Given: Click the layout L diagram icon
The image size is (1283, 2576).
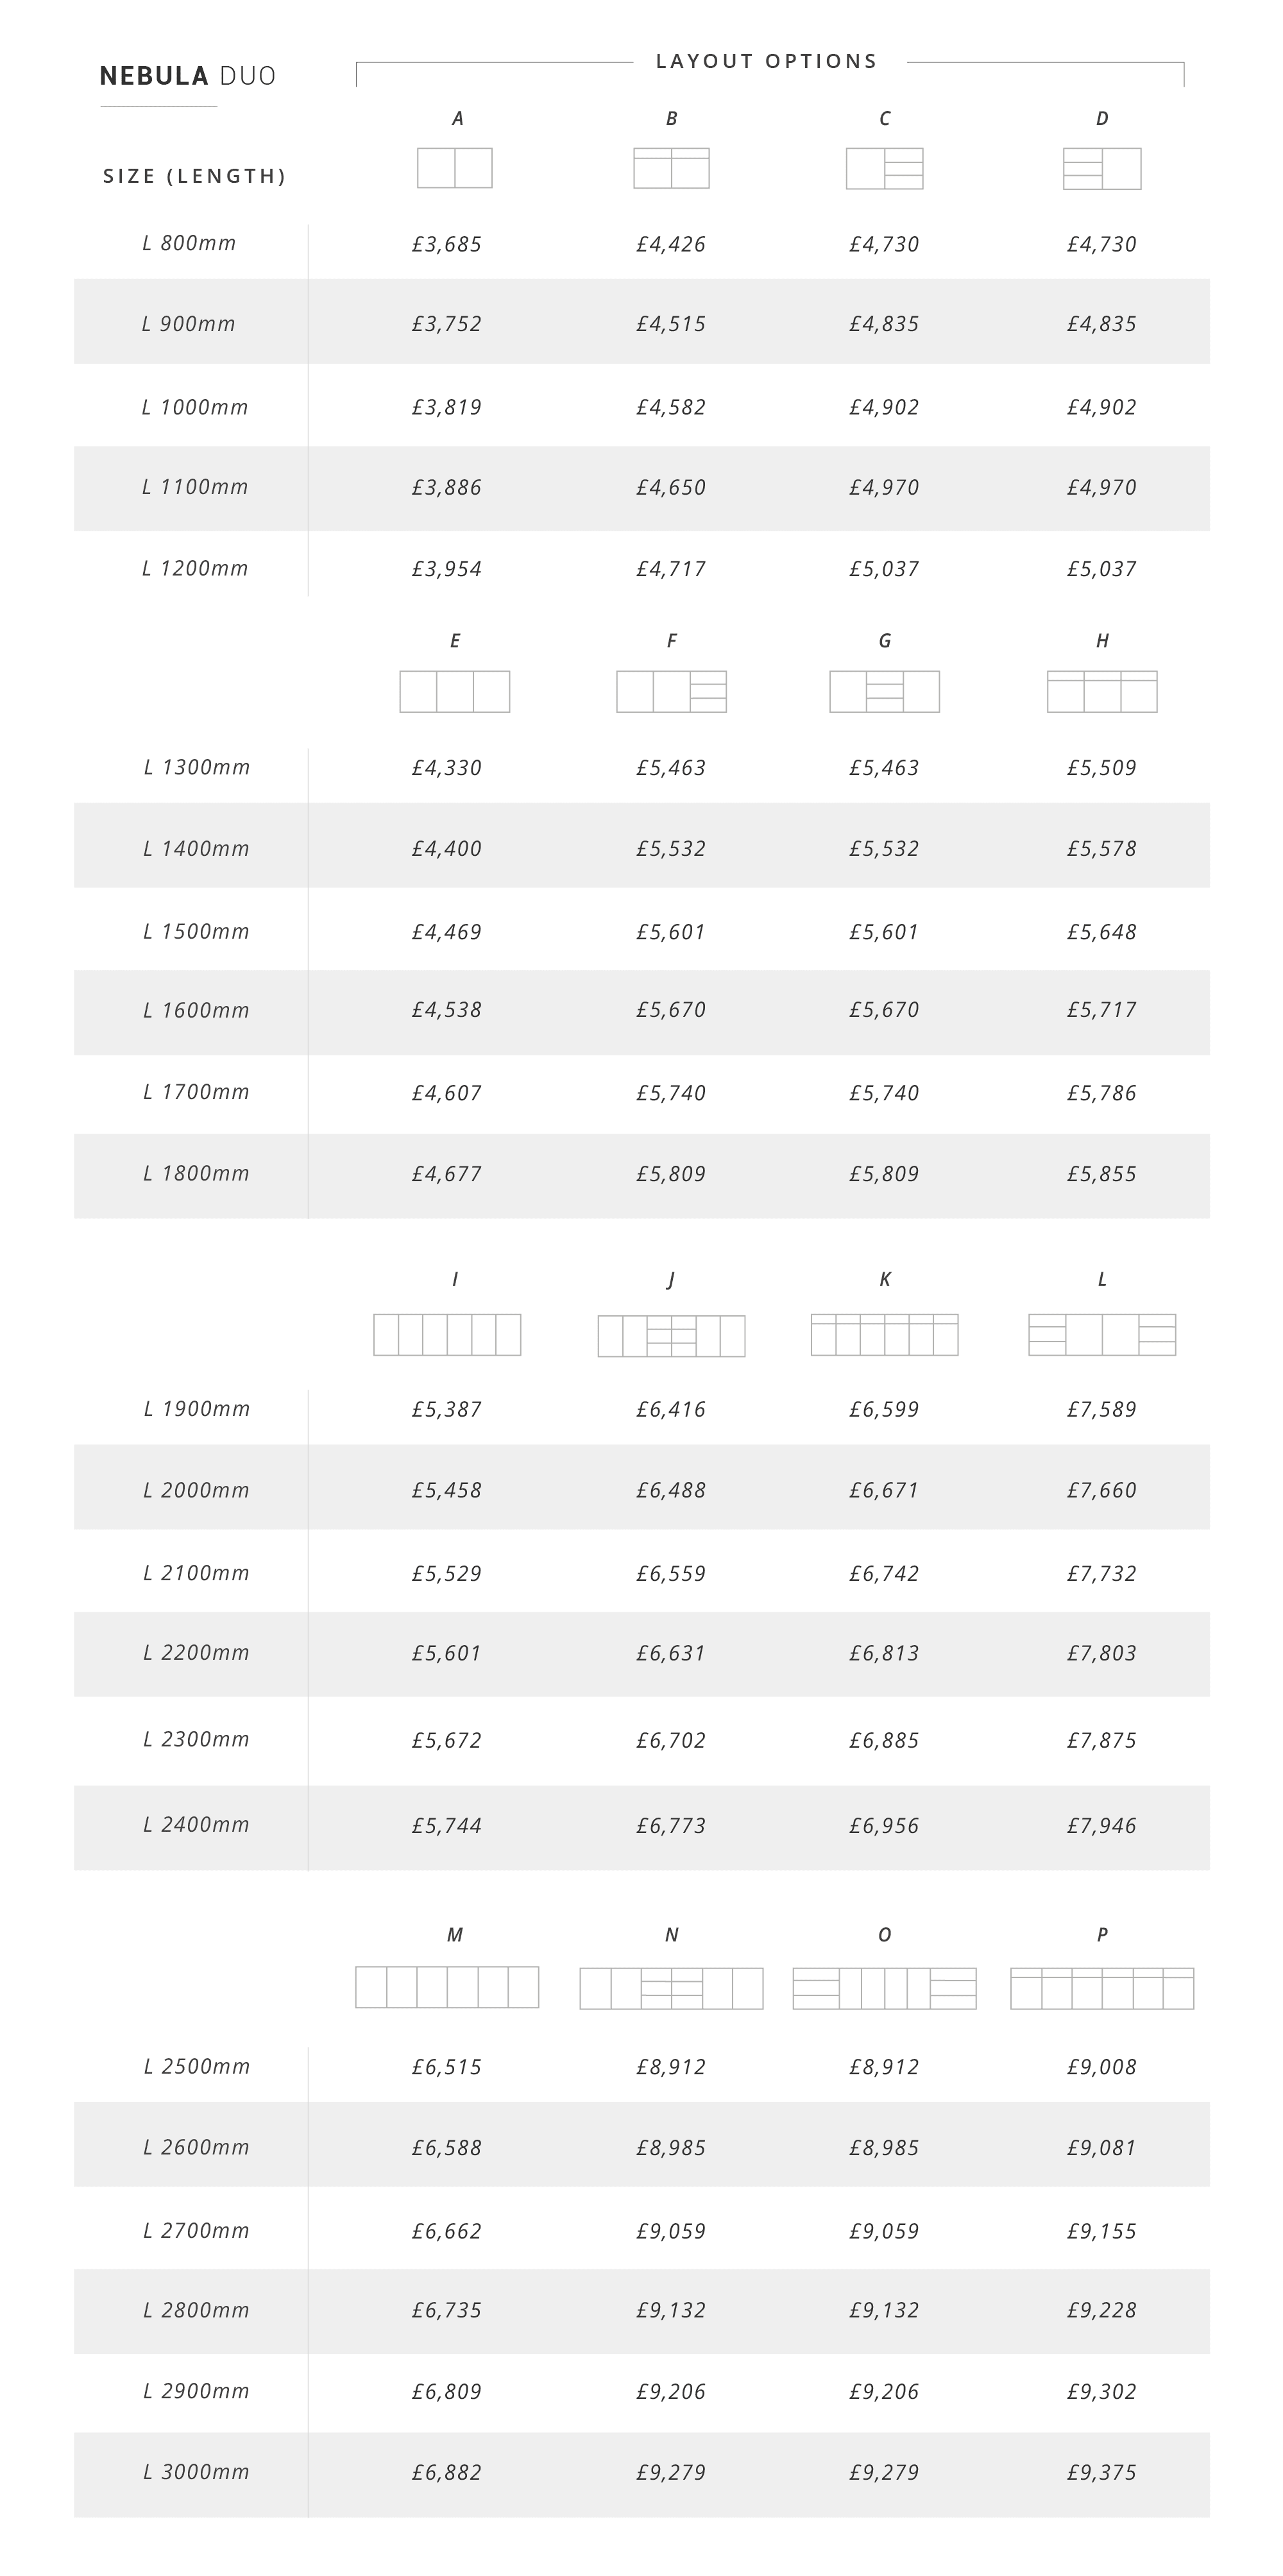Looking at the screenshot, I should [1102, 1334].
